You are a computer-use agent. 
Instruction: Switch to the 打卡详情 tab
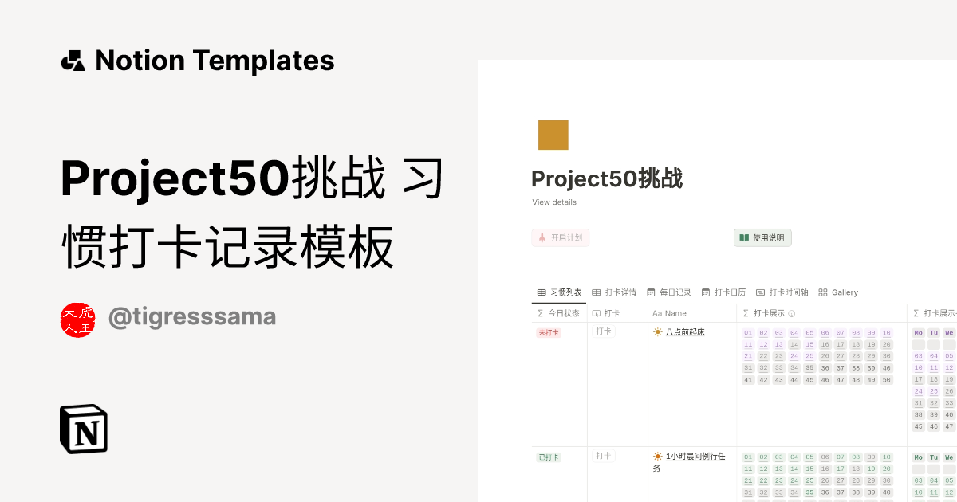point(613,292)
